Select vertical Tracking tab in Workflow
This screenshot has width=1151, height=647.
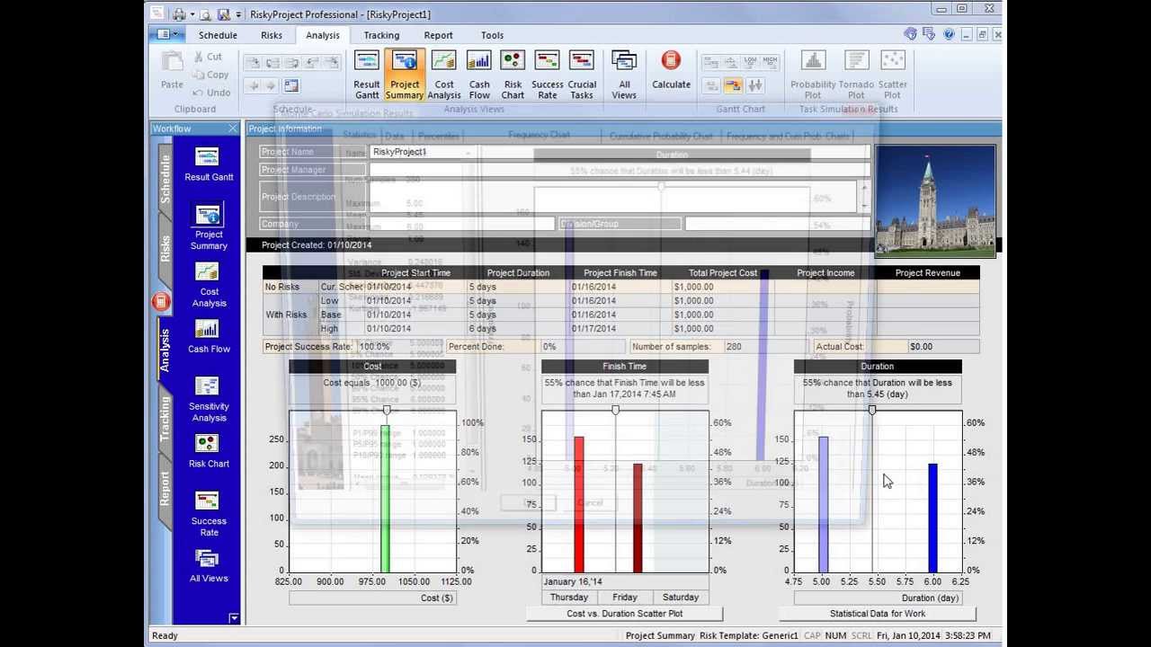coord(165,420)
